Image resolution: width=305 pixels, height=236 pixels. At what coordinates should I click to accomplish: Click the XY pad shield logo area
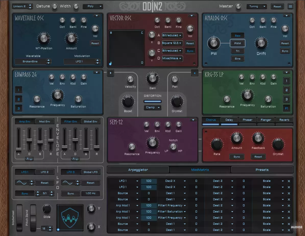point(70,218)
